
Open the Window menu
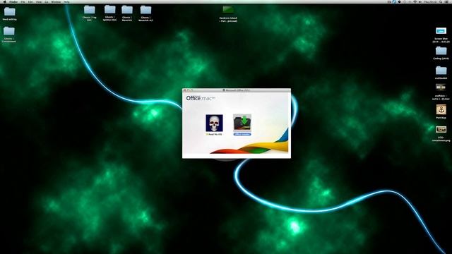coord(56,1)
